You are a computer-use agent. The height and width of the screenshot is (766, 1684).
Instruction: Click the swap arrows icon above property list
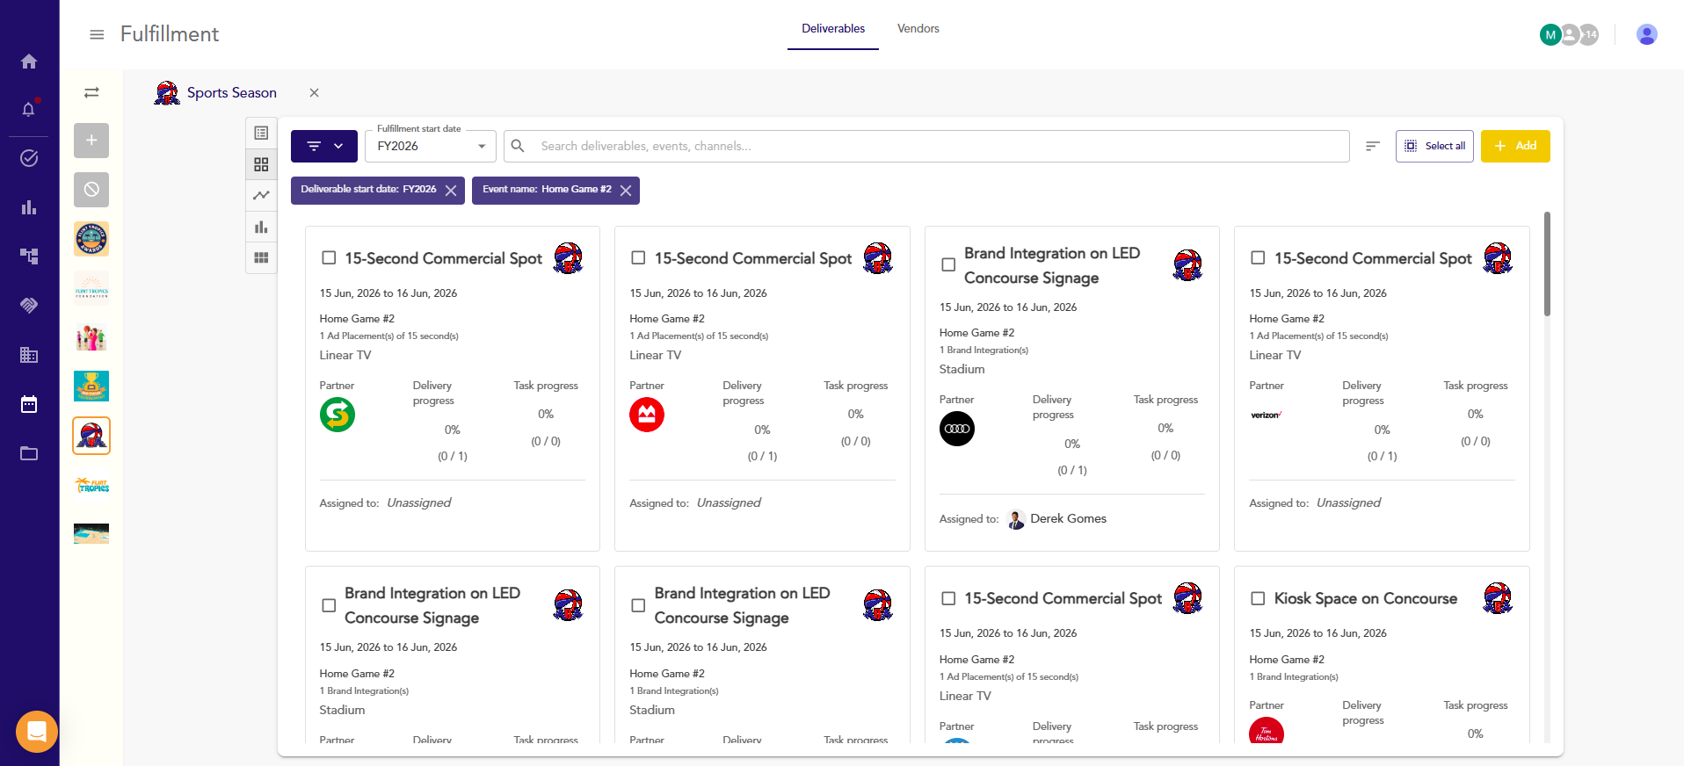(x=91, y=92)
